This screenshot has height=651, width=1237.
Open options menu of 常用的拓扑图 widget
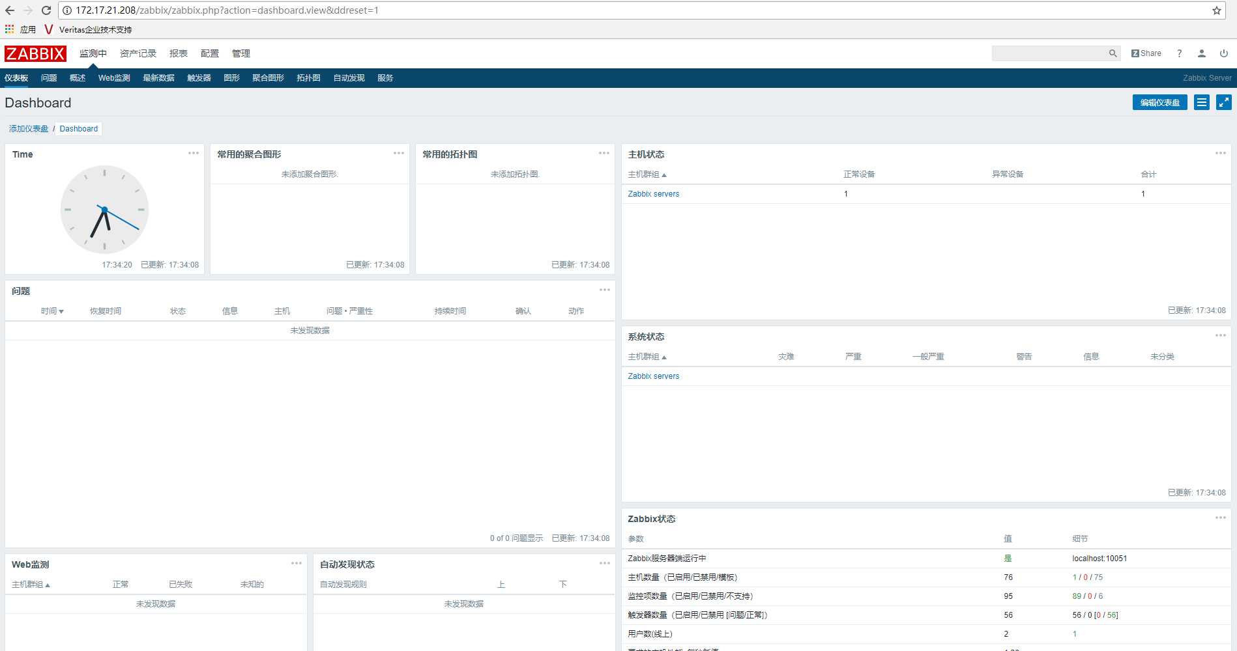pyautogui.click(x=604, y=153)
